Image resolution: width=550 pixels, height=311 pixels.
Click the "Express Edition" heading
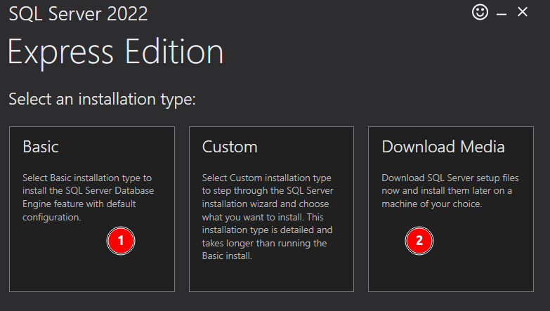[x=116, y=53]
